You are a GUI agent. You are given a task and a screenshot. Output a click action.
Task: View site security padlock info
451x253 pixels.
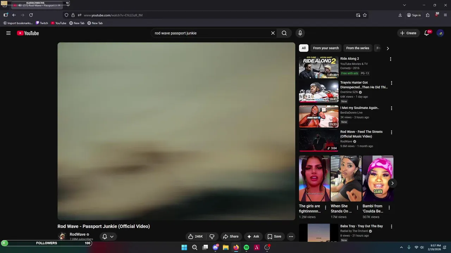(73, 15)
